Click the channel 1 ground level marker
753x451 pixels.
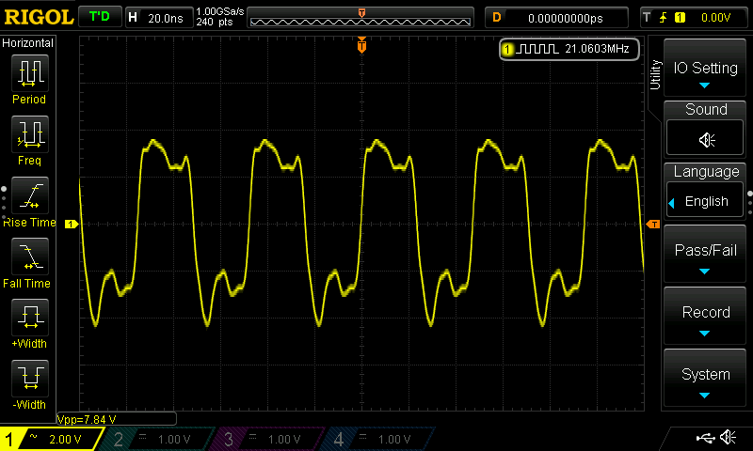(72, 224)
